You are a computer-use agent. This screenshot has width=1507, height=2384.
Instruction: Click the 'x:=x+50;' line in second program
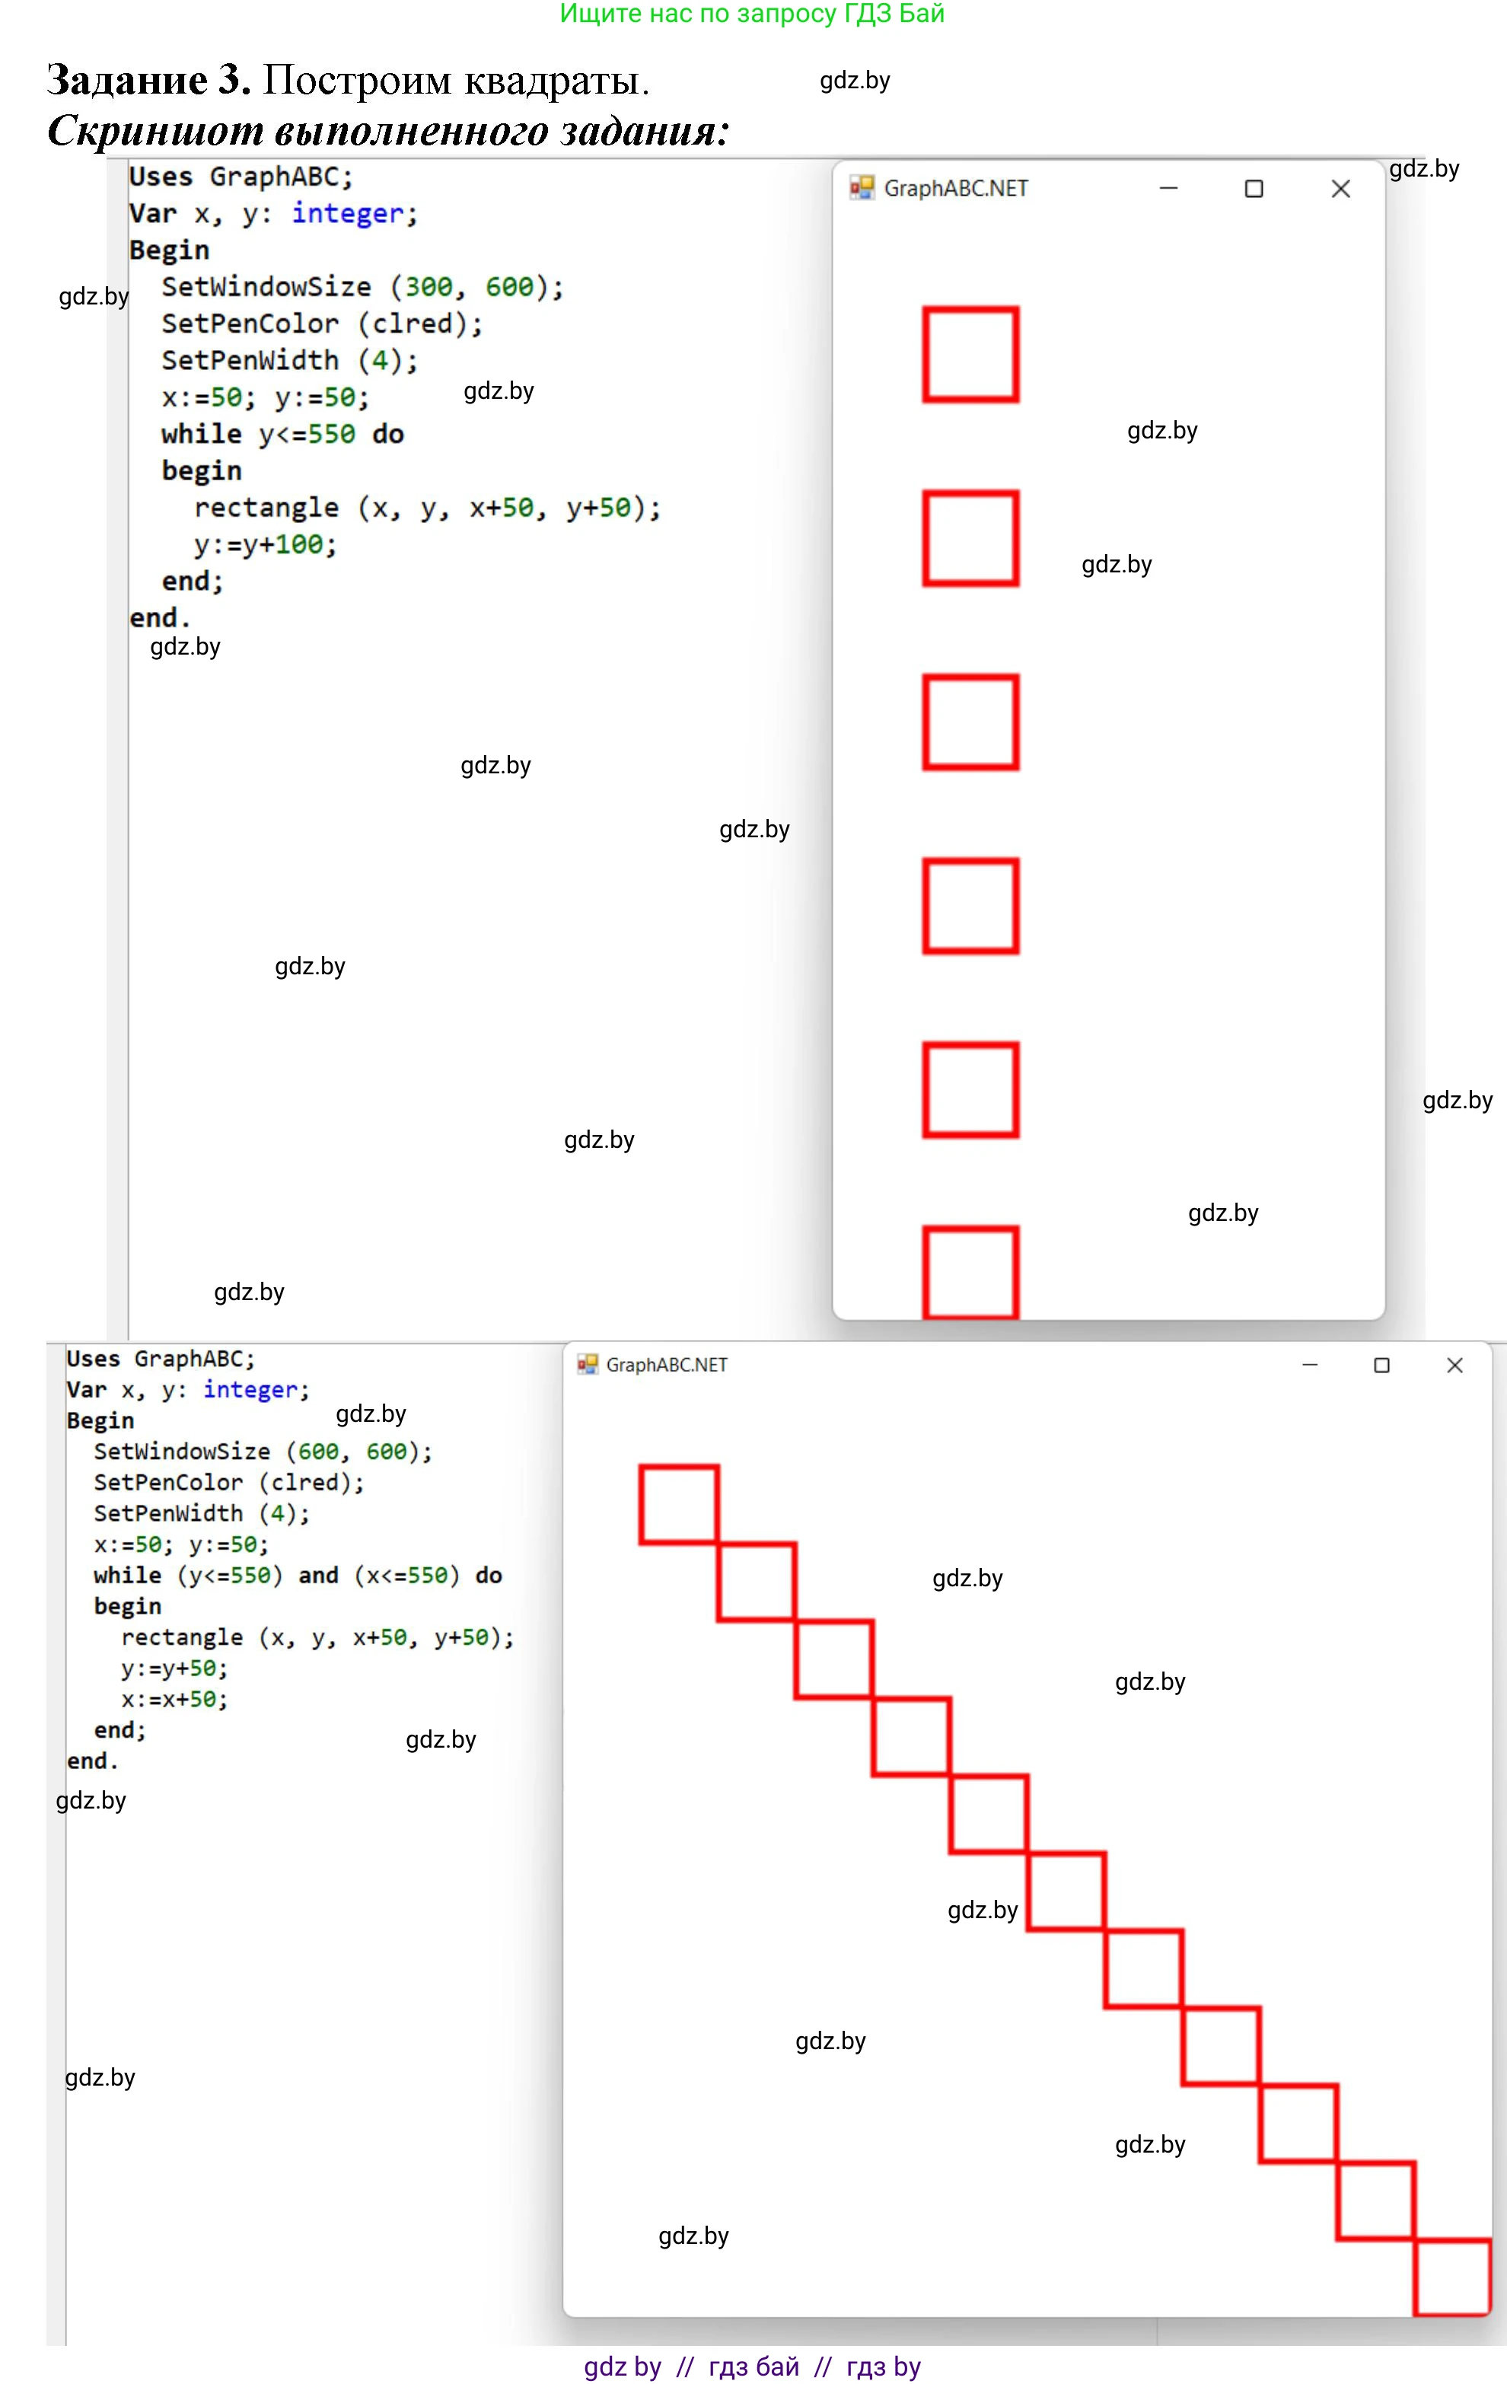[174, 1699]
